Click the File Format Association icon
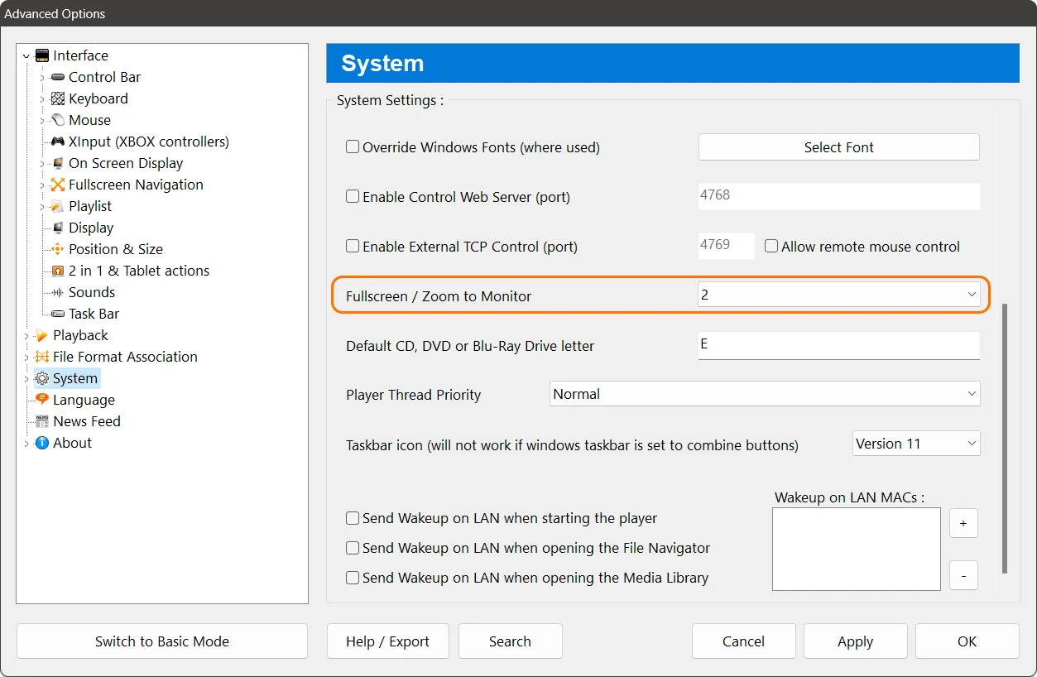Image resolution: width=1037 pixels, height=677 pixels. click(x=42, y=357)
